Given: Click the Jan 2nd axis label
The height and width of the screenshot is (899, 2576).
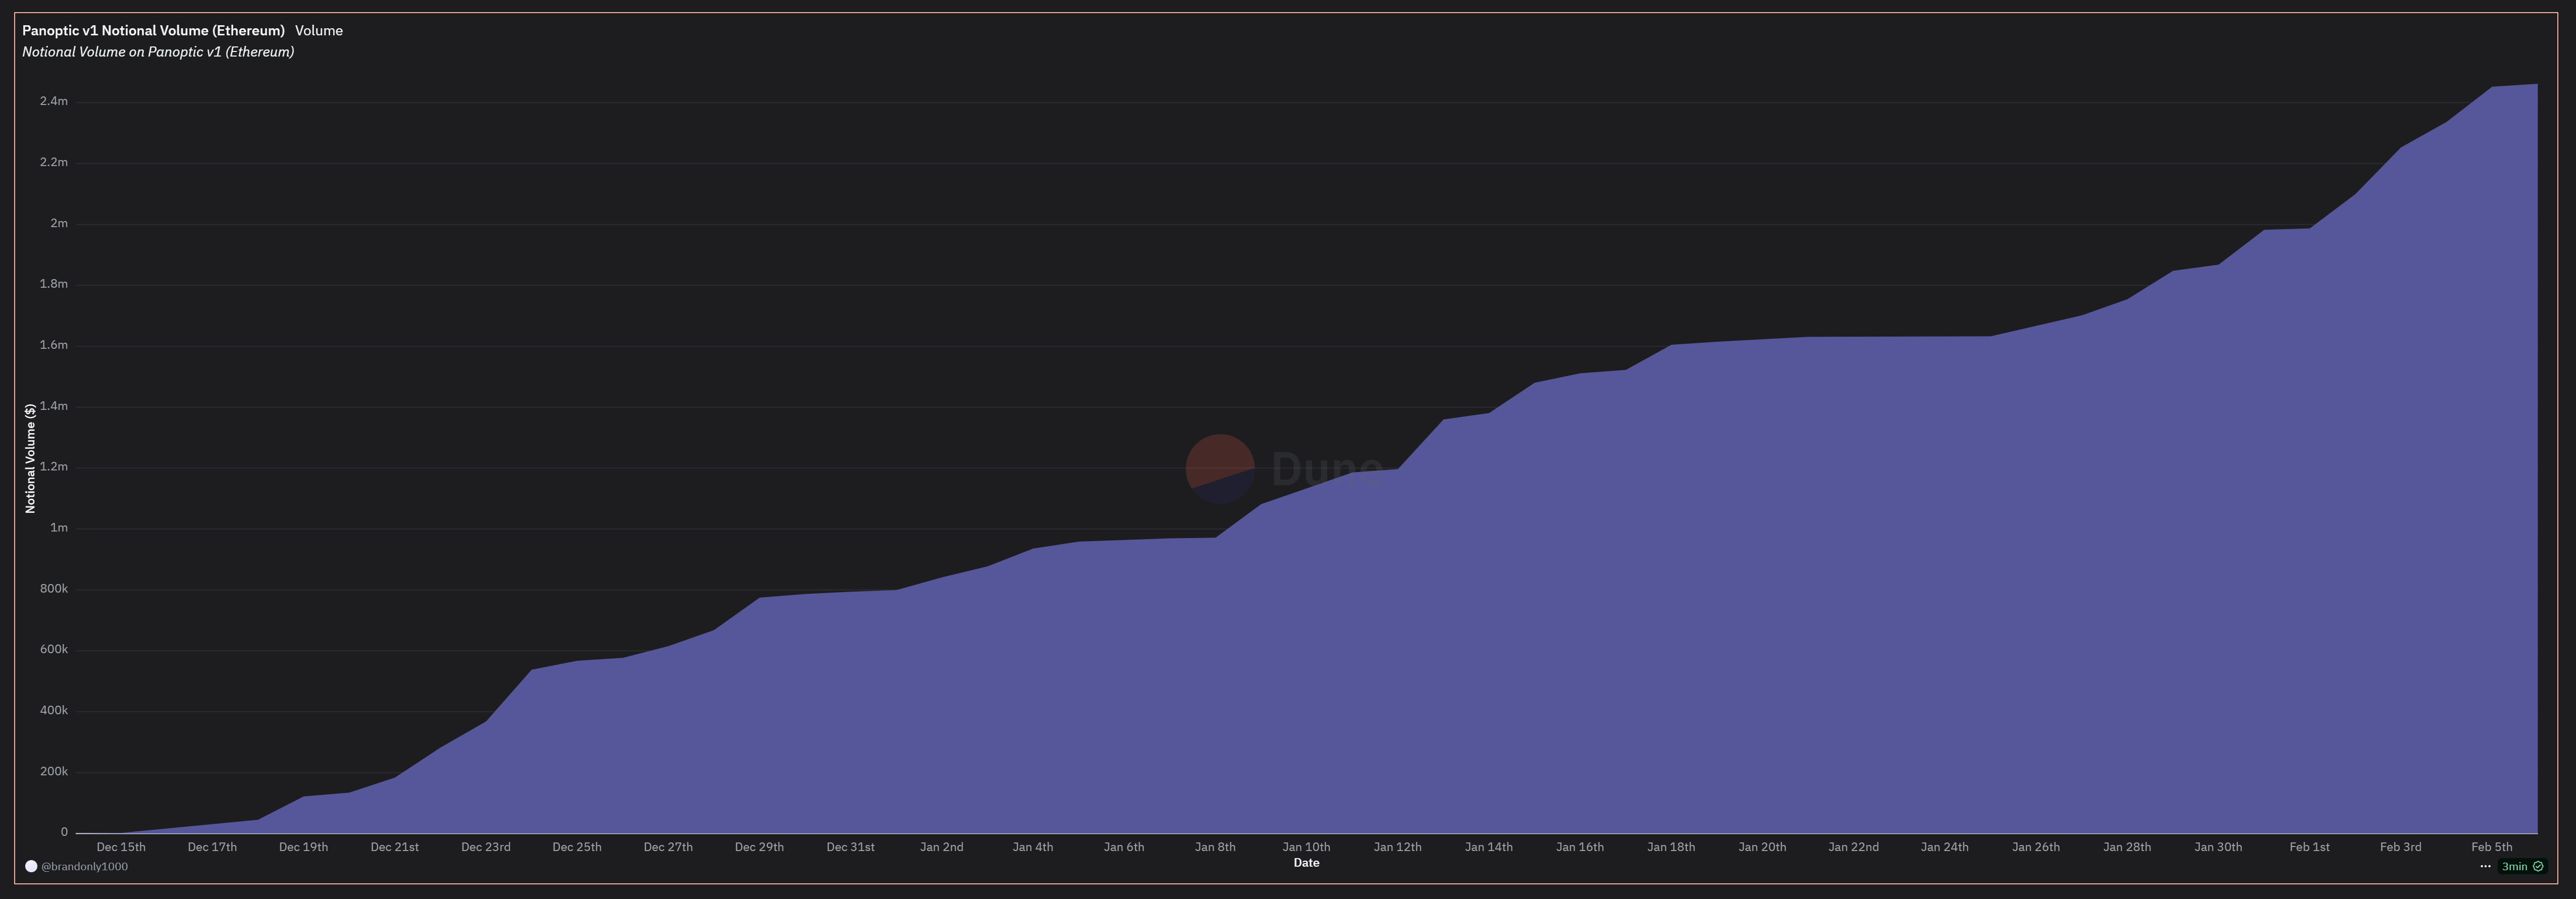Looking at the screenshot, I should 941,847.
